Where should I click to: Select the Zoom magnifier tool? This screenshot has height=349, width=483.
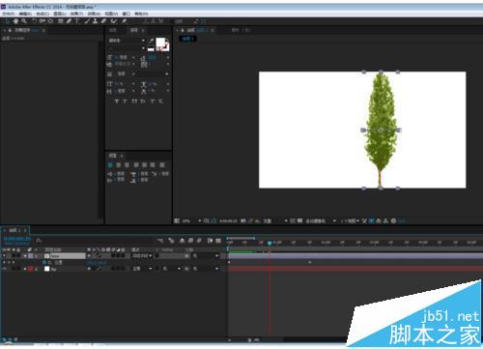pos(24,21)
